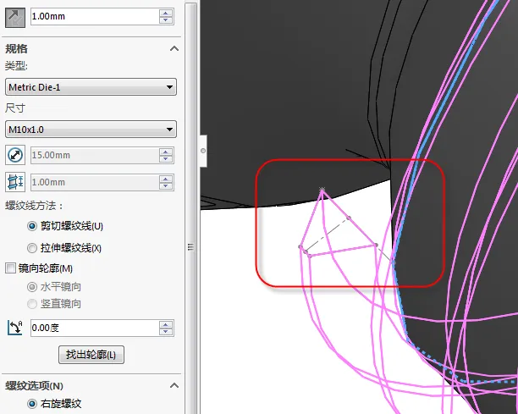Select 右旋螺纹 radio option
Screen dimensions: 518x414
click(32, 404)
